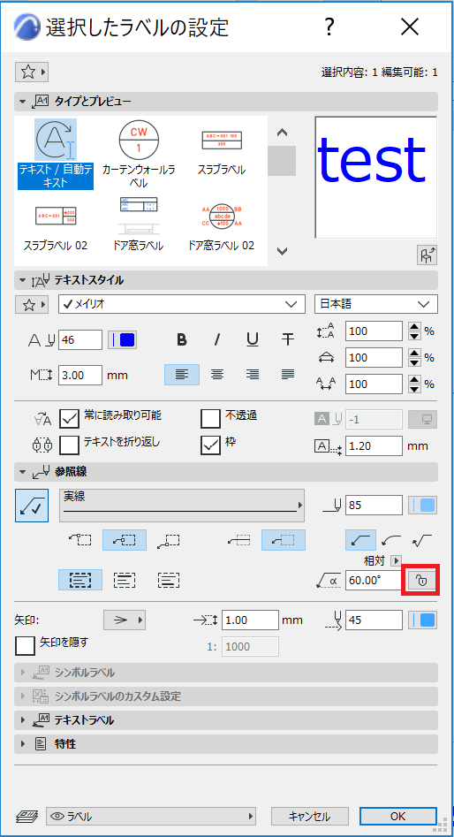
Task: Select curved leader line shape
Action: point(391,540)
